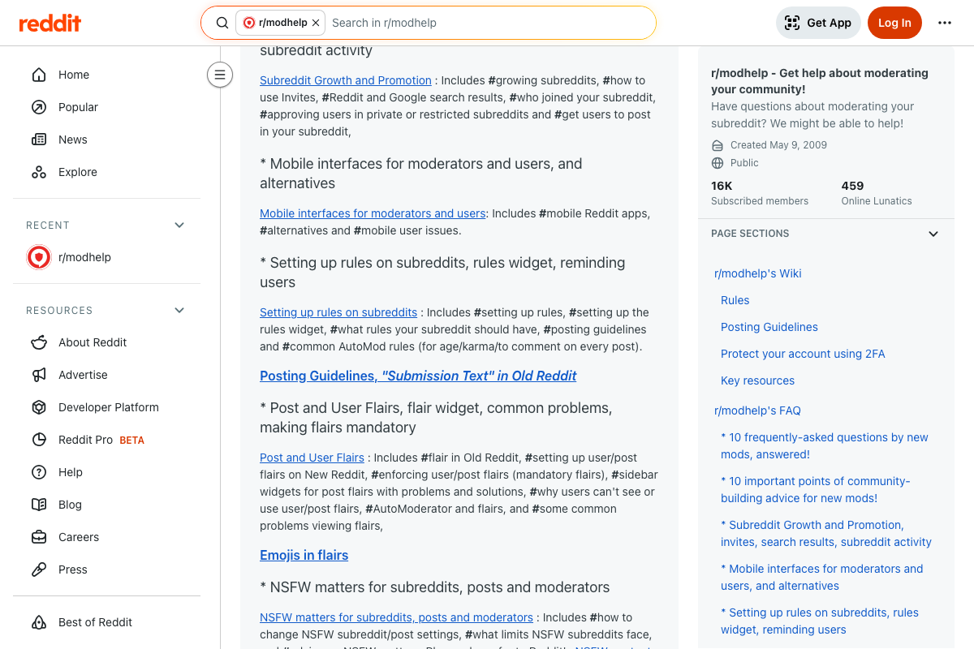The height and width of the screenshot is (649, 974).
Task: Open the Emojis in flairs link
Action: pos(304,556)
